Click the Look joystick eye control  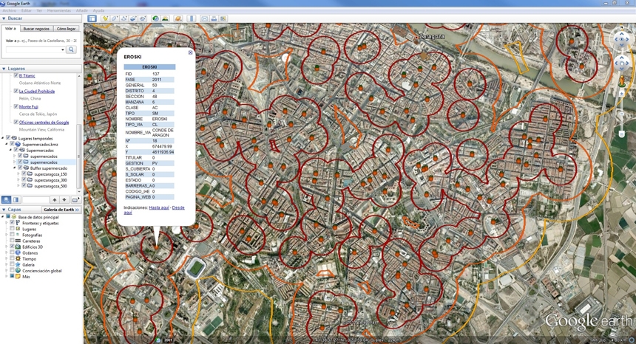pyautogui.click(x=621, y=39)
